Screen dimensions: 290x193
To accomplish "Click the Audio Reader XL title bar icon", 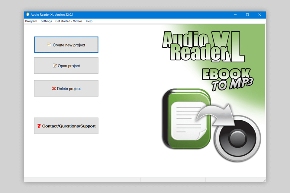I will click(x=27, y=14).
